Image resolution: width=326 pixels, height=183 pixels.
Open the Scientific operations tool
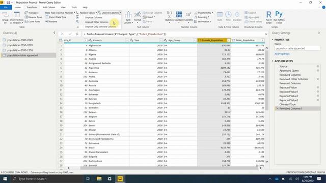point(188,17)
